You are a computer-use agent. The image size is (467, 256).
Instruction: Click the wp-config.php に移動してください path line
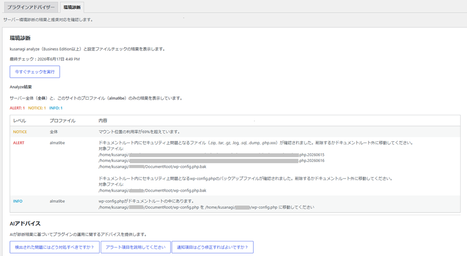pos(206,207)
